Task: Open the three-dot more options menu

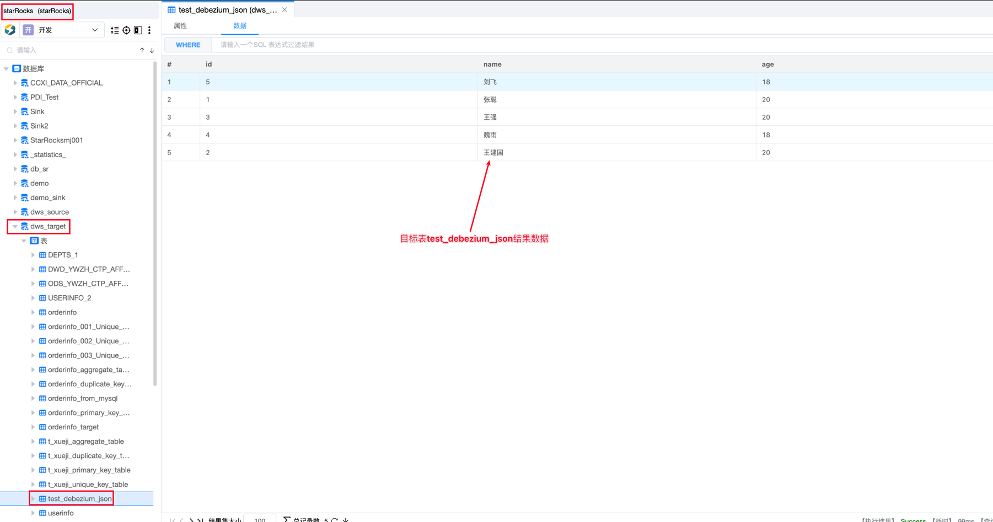Action: pos(149,30)
